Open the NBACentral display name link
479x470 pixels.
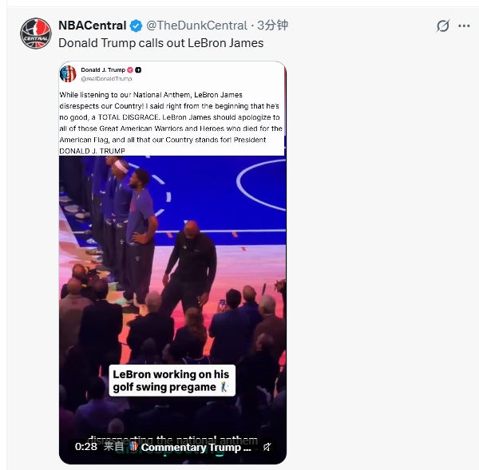(93, 26)
